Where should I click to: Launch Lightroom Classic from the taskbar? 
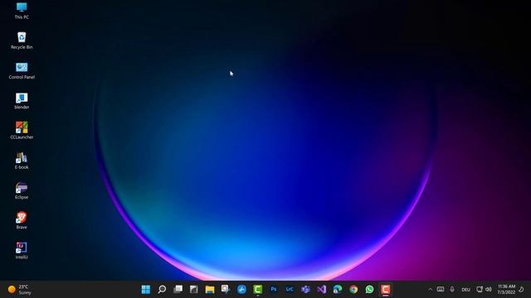click(x=290, y=289)
